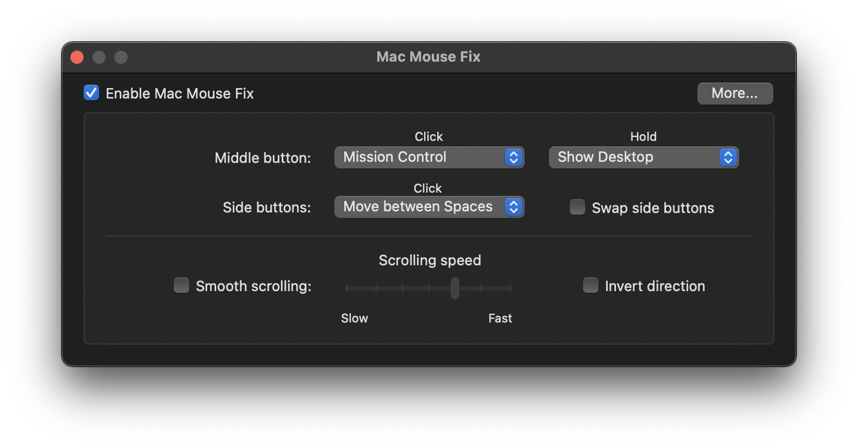858x448 pixels.
Task: Click the Invert direction label text
Action: pyautogui.click(x=655, y=286)
